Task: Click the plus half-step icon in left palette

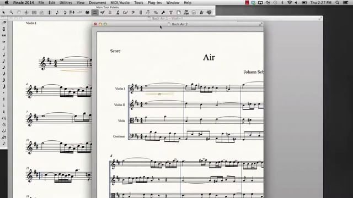Action: point(4,118)
